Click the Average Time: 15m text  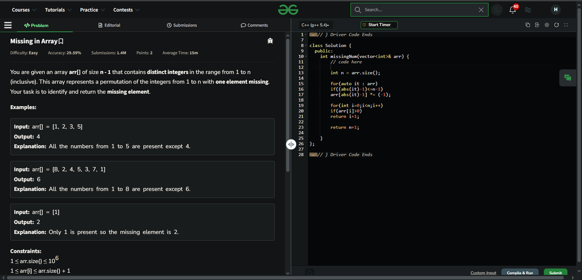coord(180,53)
